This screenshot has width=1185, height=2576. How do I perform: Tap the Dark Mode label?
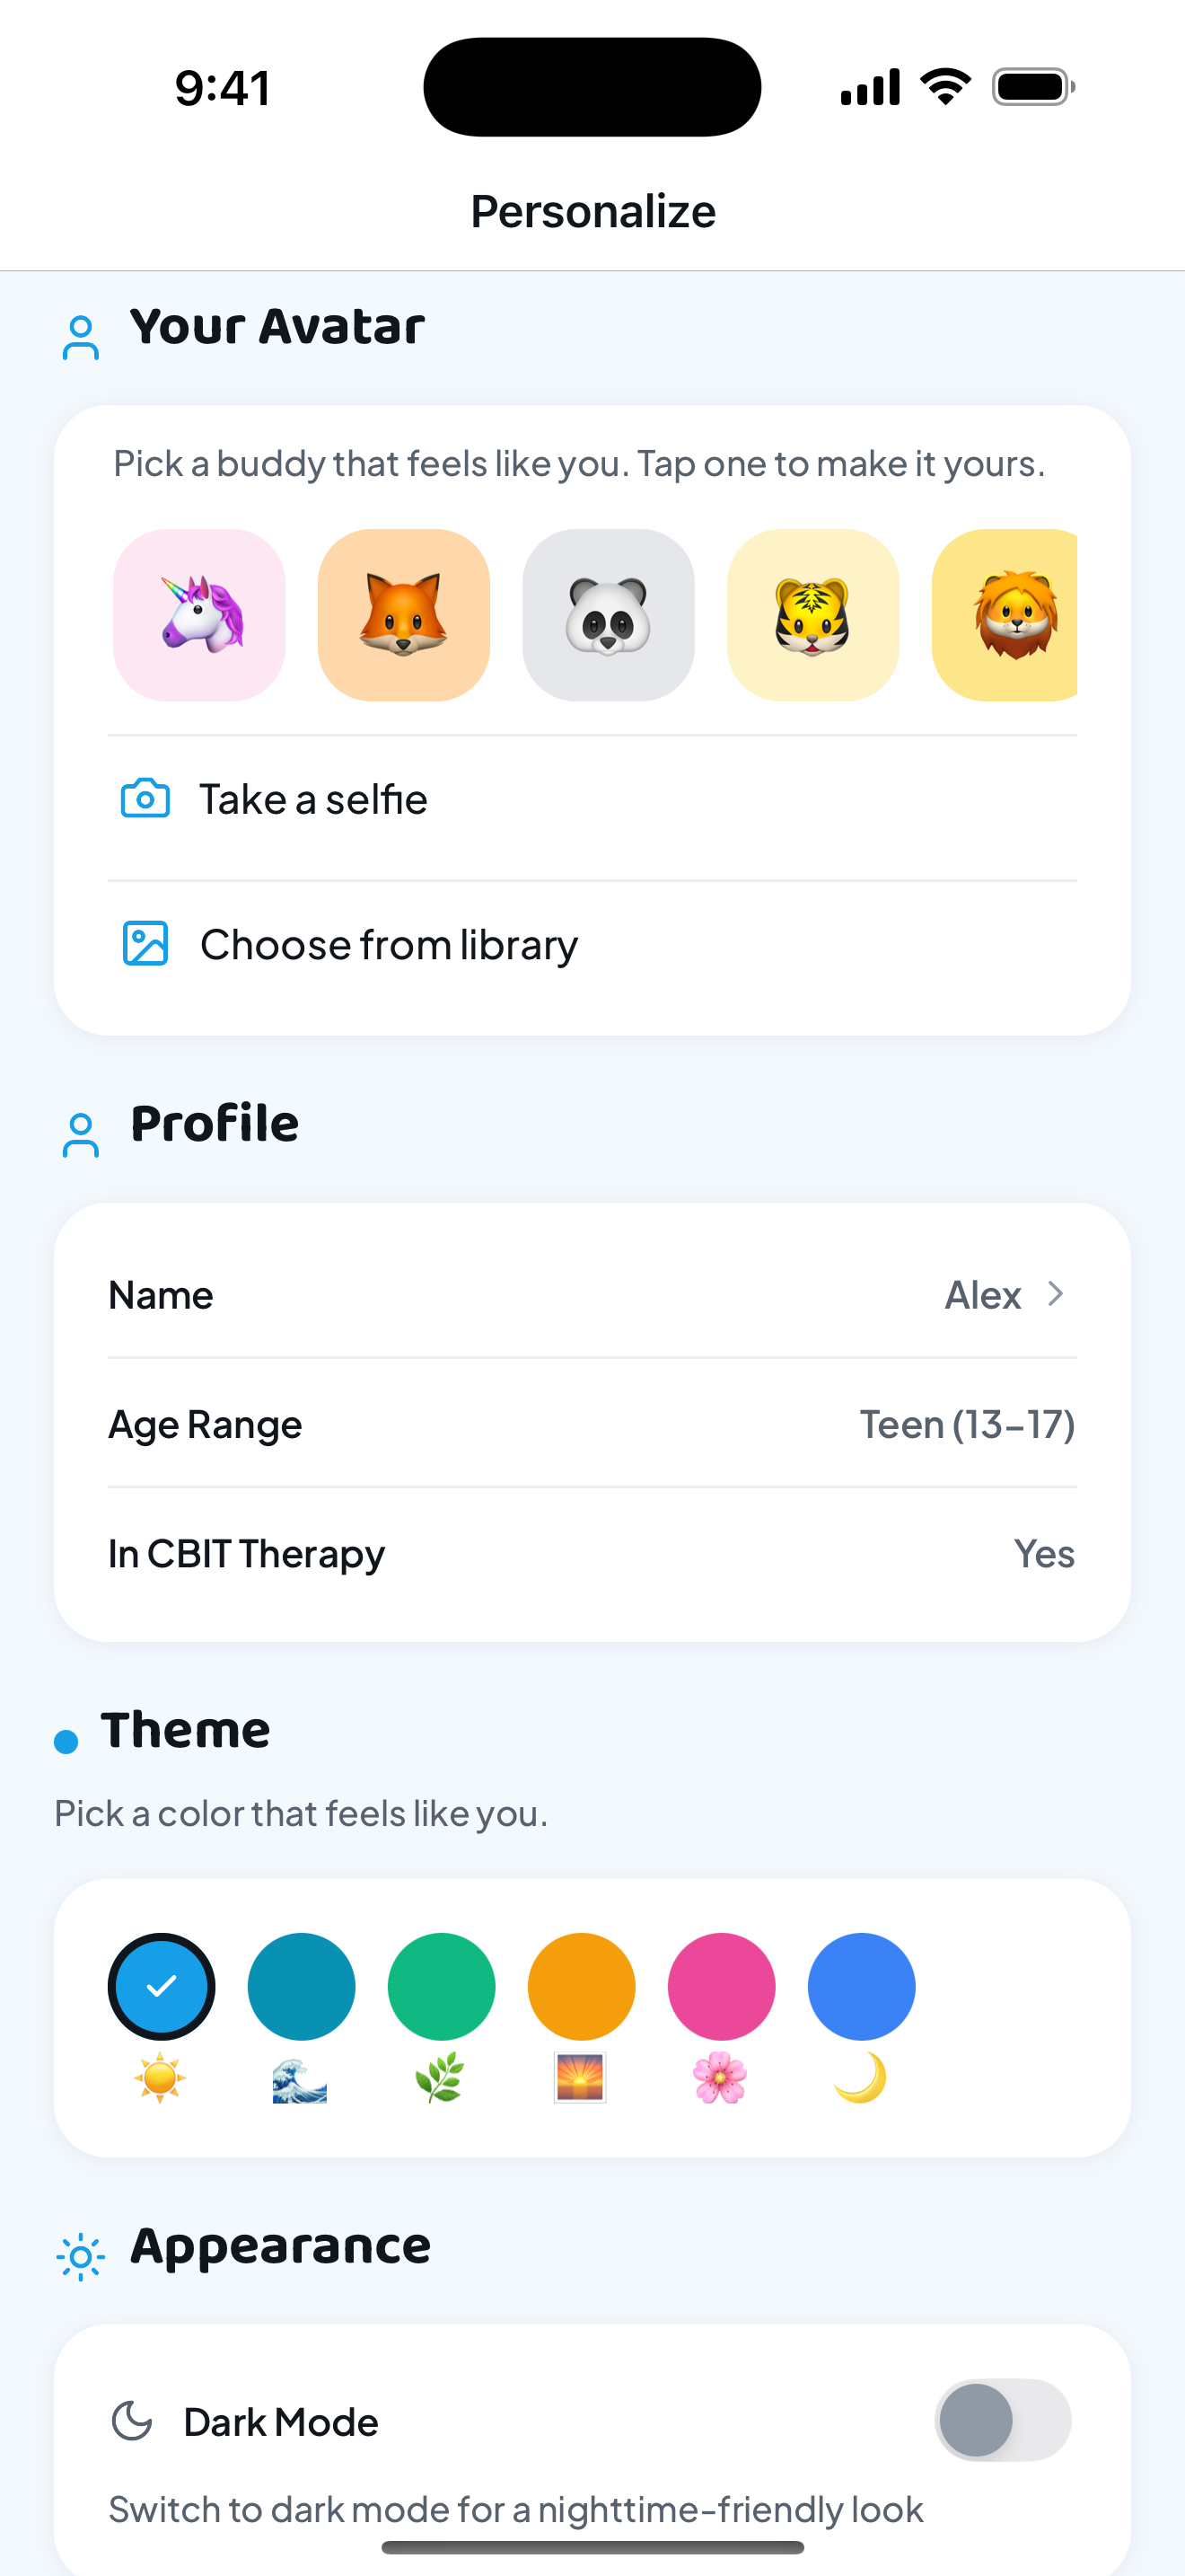point(281,2422)
